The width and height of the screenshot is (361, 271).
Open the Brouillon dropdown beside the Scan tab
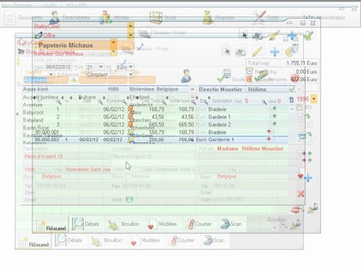275,228
